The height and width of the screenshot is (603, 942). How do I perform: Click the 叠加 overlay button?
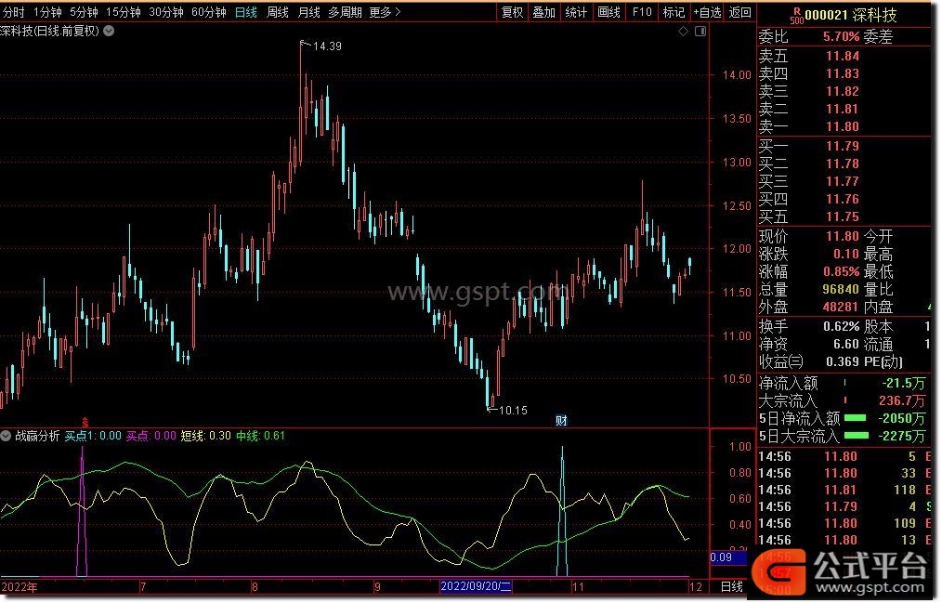[x=543, y=12]
